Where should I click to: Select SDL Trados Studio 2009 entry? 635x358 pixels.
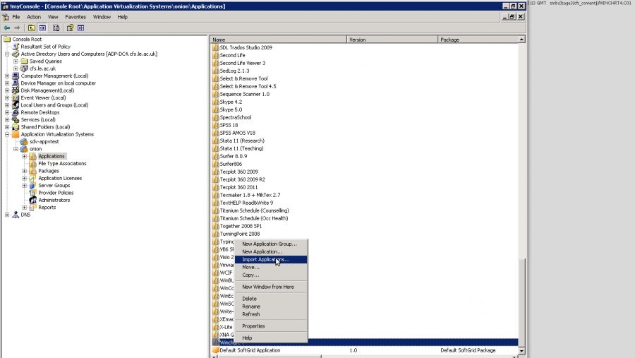point(246,47)
